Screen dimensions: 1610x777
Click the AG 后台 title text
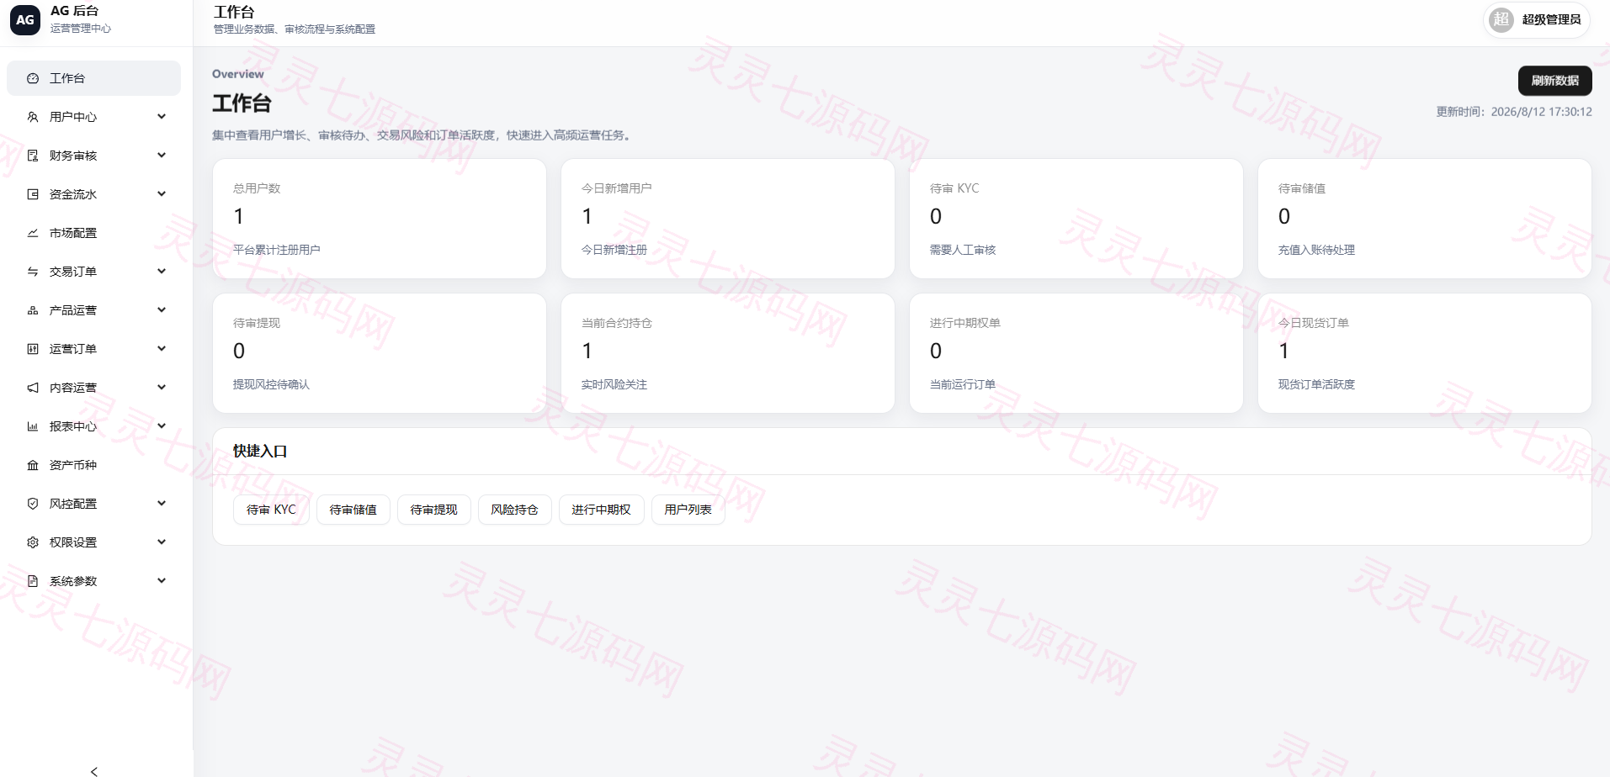tap(75, 11)
